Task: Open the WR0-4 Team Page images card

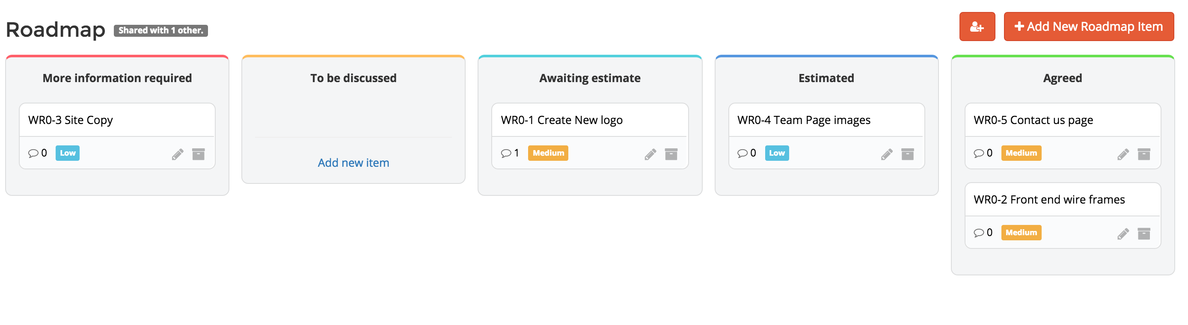Action: (x=803, y=120)
